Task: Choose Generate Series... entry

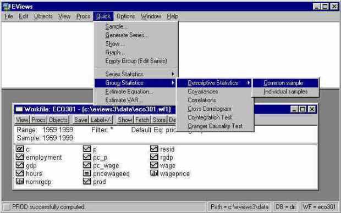Action: [136, 35]
